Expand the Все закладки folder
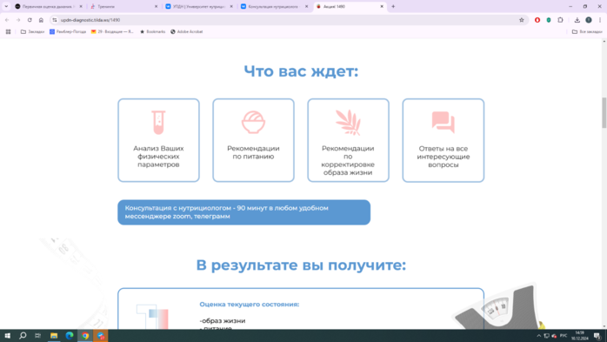 pos(587,31)
